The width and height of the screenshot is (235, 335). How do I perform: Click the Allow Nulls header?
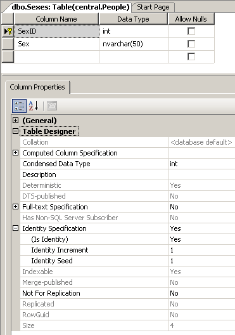(191, 19)
